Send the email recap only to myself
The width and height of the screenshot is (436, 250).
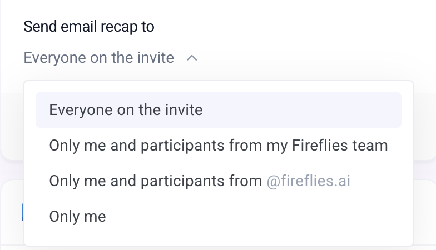click(77, 216)
